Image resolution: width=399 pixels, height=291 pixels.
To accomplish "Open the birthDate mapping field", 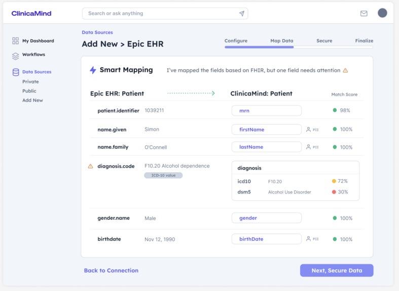I will 267,239.
